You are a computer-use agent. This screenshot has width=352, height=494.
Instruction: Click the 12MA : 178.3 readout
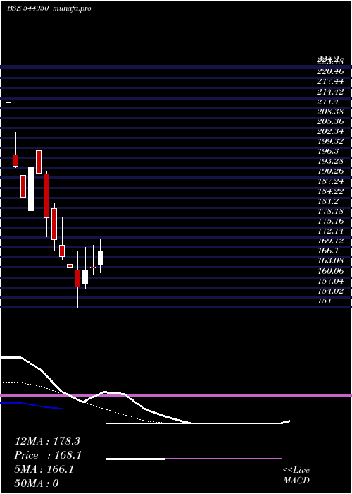[47, 441]
